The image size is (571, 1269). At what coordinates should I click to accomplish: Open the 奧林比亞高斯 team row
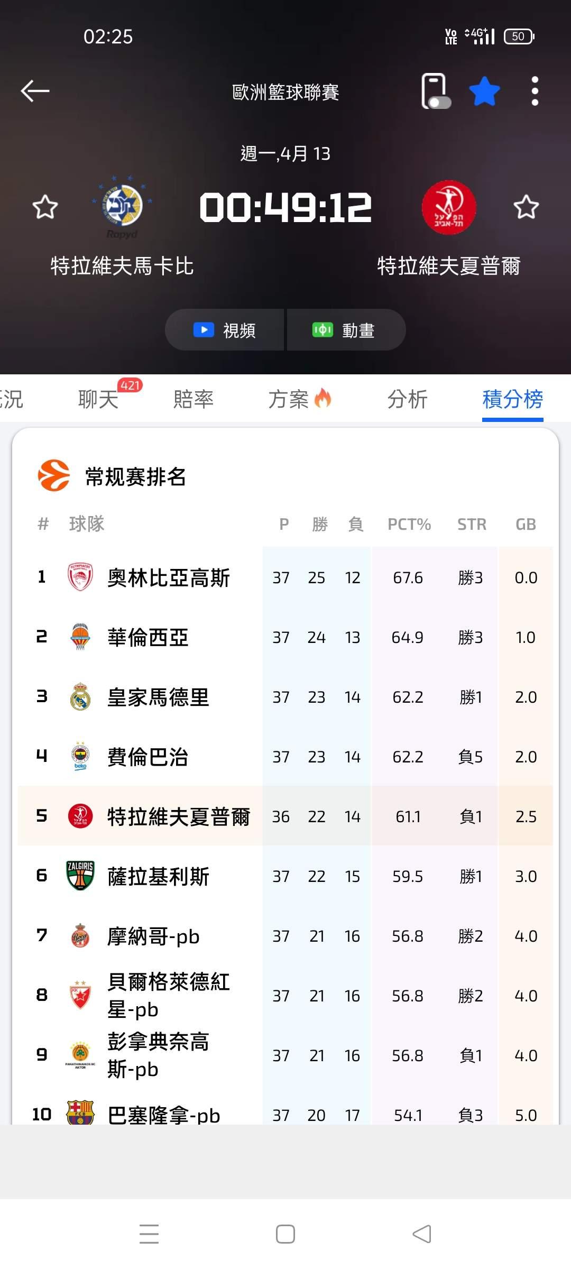click(x=168, y=577)
